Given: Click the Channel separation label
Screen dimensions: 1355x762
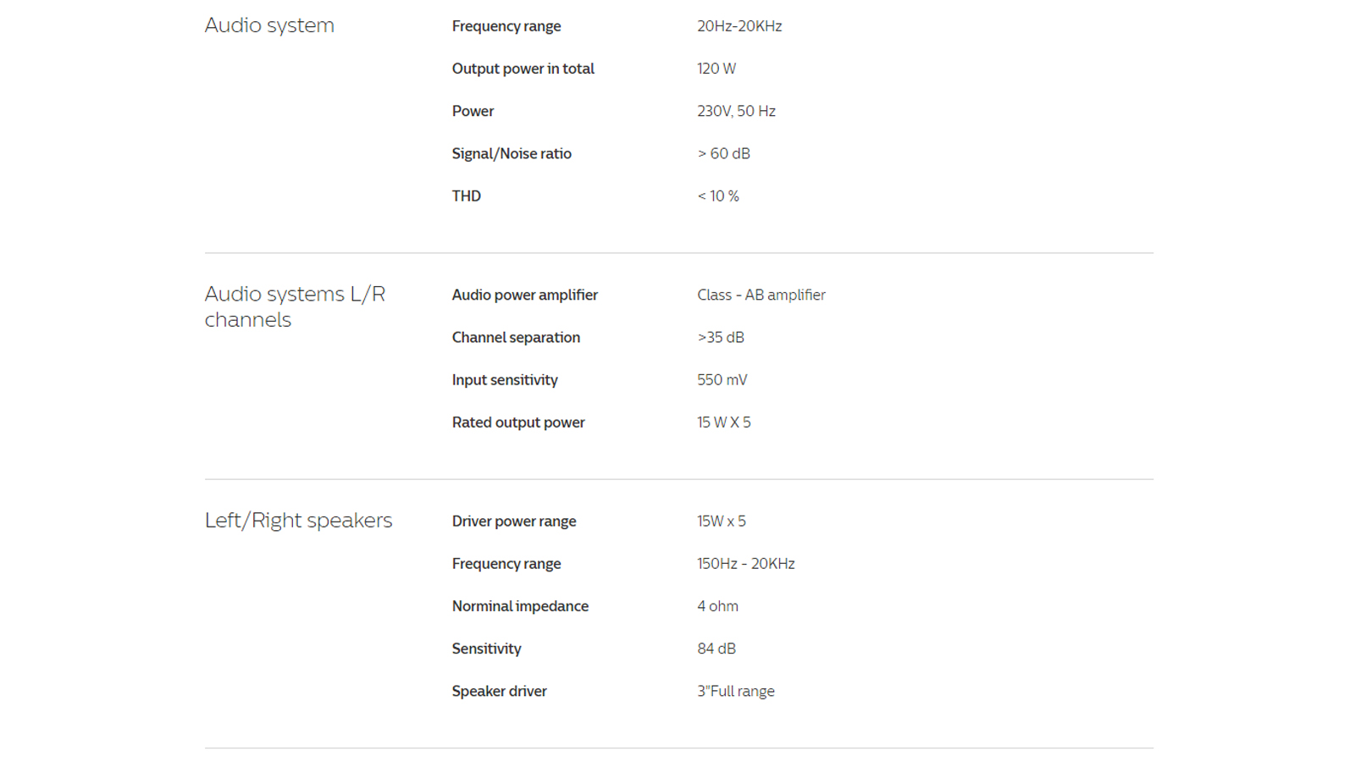Looking at the screenshot, I should (516, 337).
